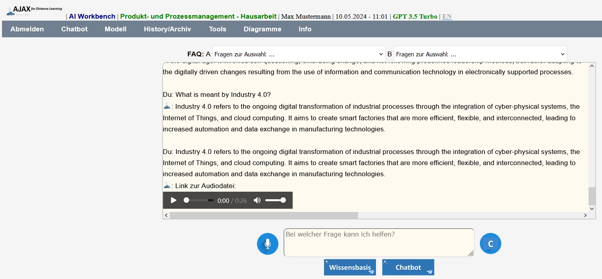Click the bot avatar beside Industry 4.0 answer
The image size is (602, 279).
pos(167,106)
